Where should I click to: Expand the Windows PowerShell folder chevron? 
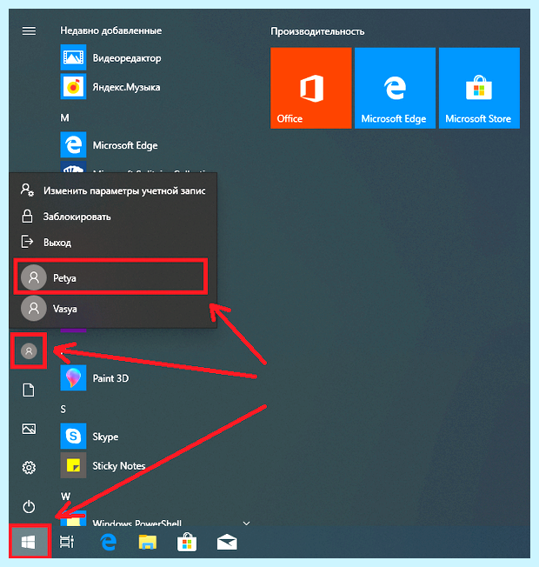click(x=246, y=524)
